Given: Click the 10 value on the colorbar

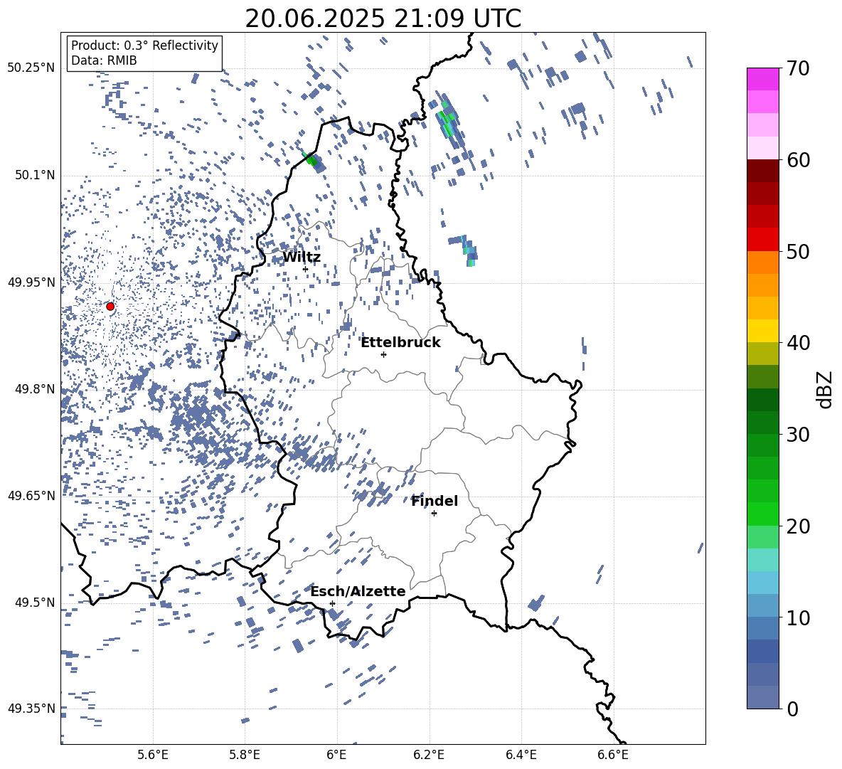Looking at the screenshot, I should (x=798, y=617).
